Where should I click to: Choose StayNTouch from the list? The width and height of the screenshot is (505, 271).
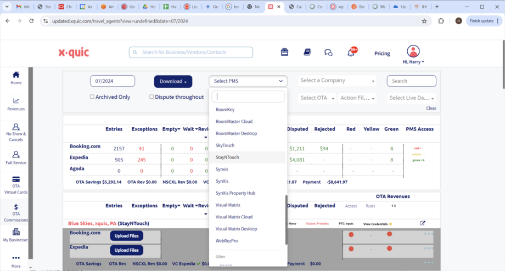tap(246, 157)
